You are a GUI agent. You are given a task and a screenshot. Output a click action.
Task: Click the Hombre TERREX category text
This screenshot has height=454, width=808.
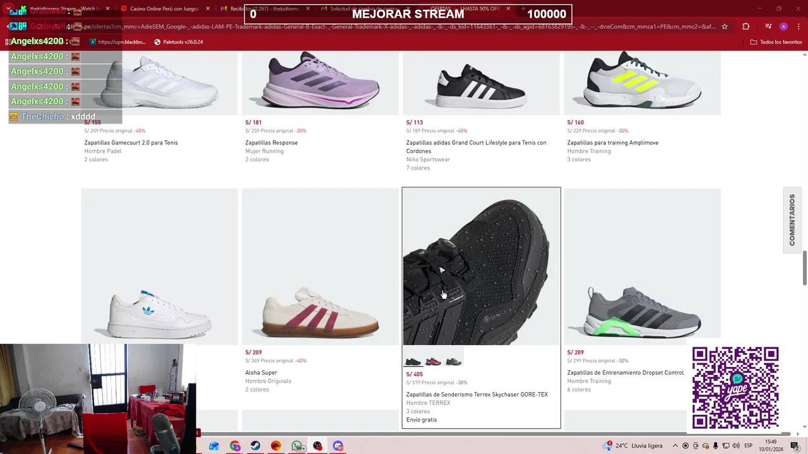pyautogui.click(x=428, y=403)
